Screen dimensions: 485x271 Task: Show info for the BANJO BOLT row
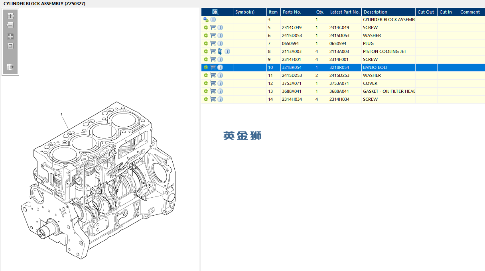pos(220,67)
